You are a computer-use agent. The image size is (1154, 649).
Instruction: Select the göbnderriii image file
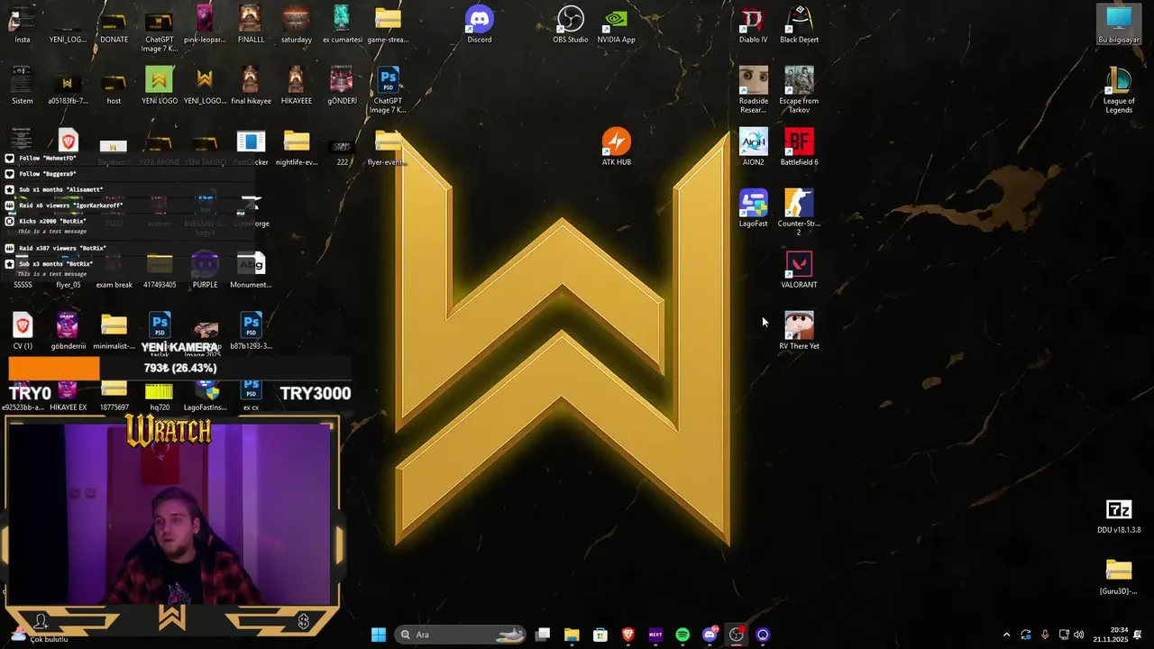click(x=69, y=331)
